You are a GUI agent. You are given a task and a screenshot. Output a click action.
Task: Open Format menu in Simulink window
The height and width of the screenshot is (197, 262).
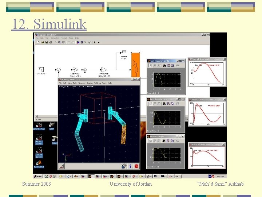64,38
